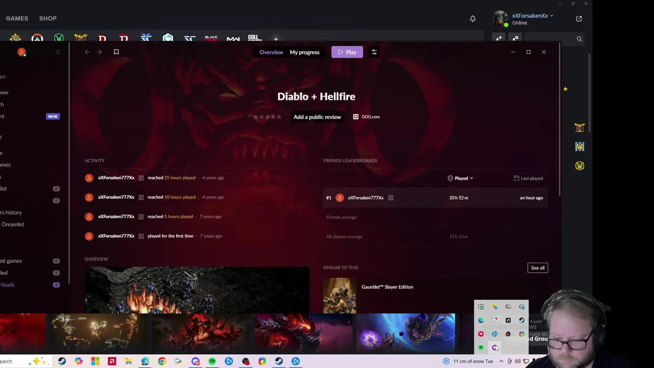
Task: Click Battle.net friends search magnifier
Action: [x=579, y=39]
